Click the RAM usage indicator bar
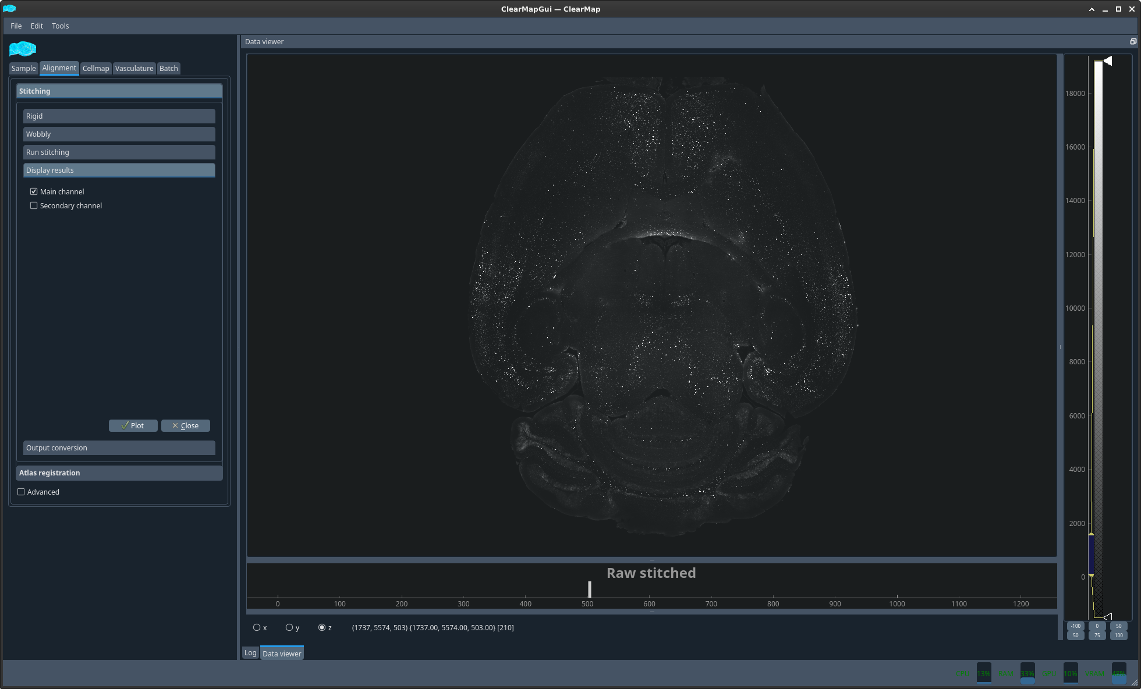The image size is (1141, 689). [x=1027, y=673]
